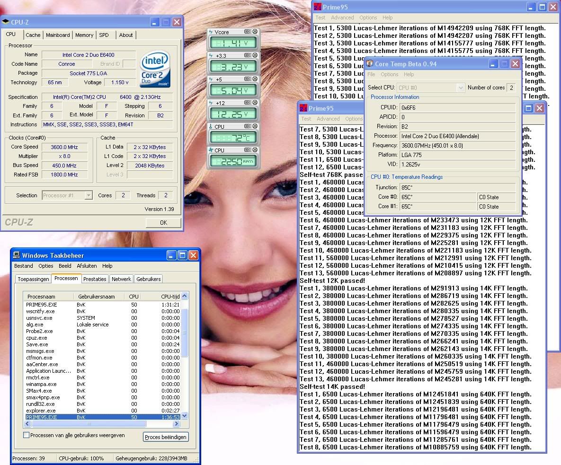Viewport: 561px width, 465px height.
Task: Click dock icon on CPU temperature widget
Action: (x=248, y=126)
